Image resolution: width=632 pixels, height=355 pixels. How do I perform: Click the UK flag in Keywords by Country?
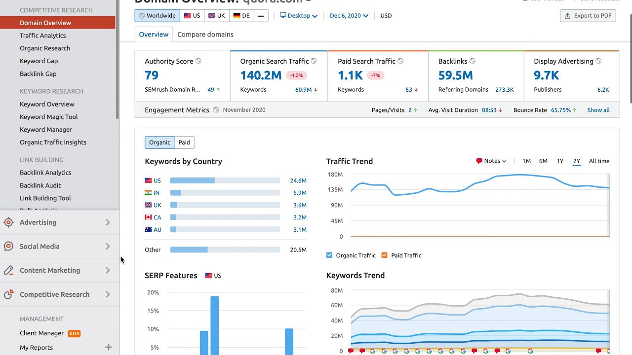[148, 205]
